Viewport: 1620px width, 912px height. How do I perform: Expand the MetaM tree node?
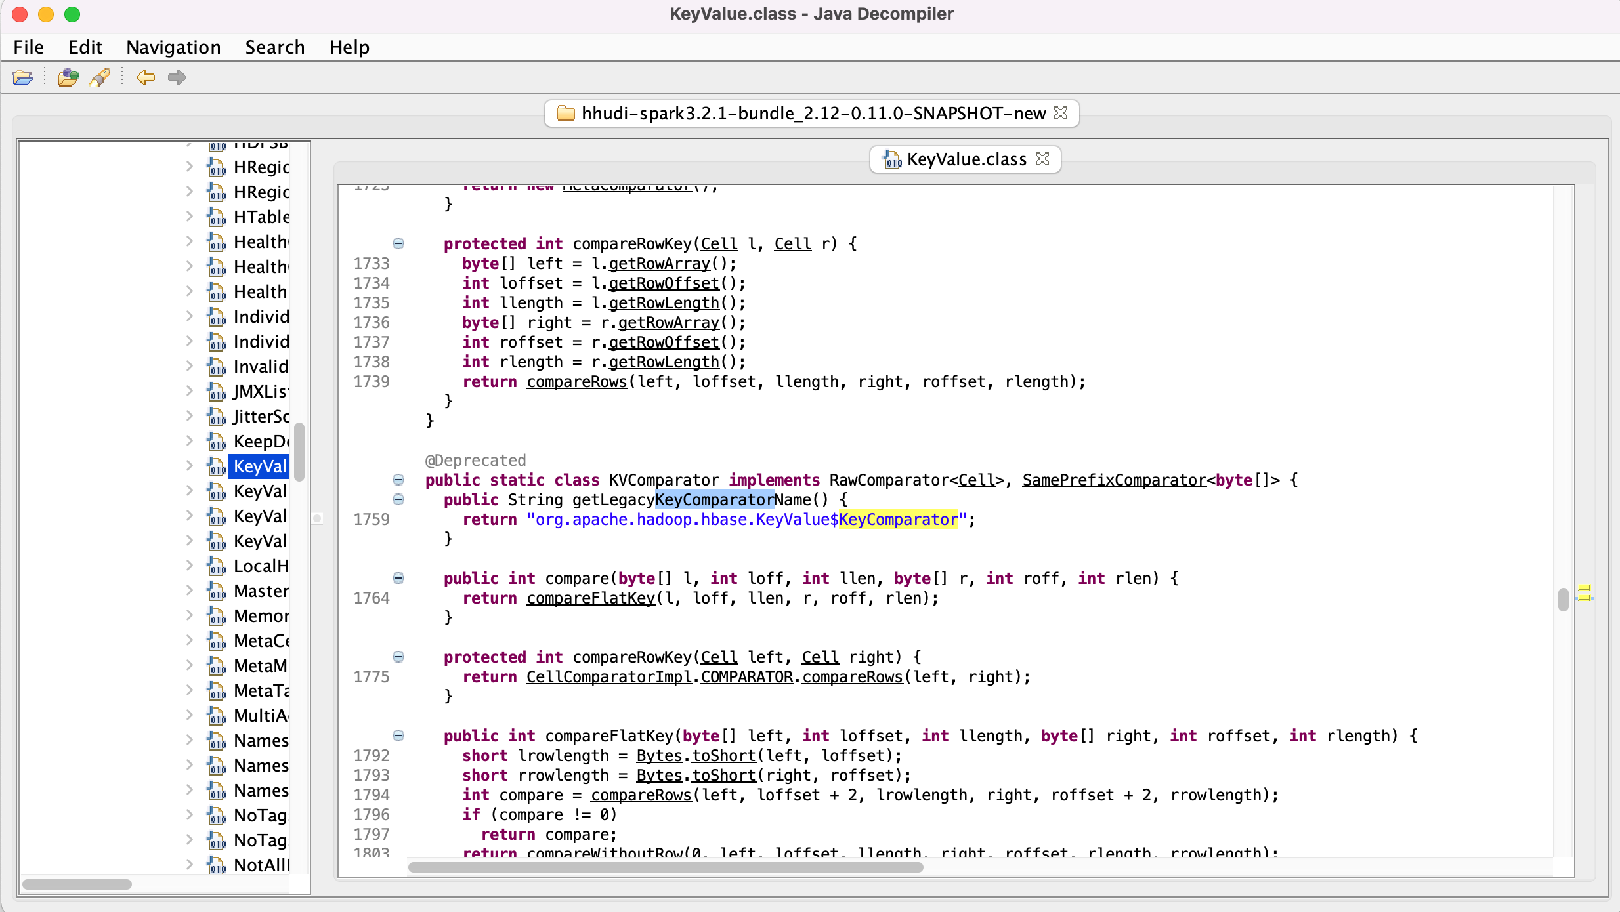pyautogui.click(x=190, y=665)
